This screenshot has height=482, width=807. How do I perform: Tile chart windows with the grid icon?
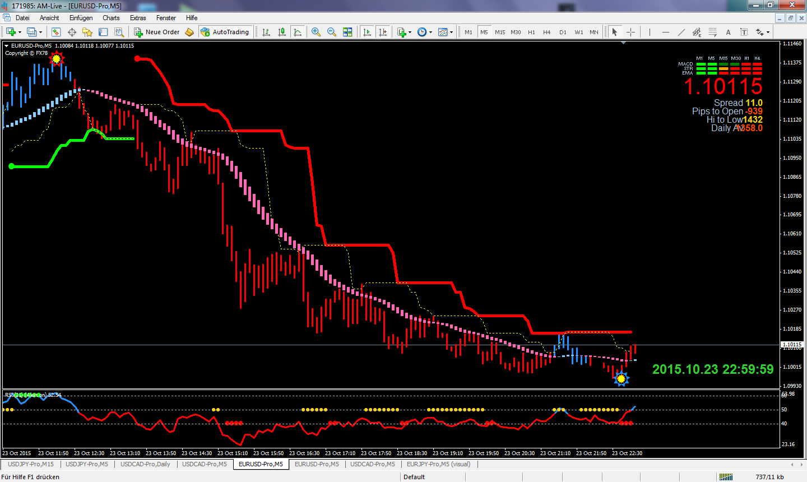click(347, 32)
